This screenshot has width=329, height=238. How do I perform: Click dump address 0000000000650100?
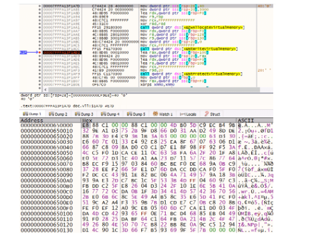[x=46, y=214]
